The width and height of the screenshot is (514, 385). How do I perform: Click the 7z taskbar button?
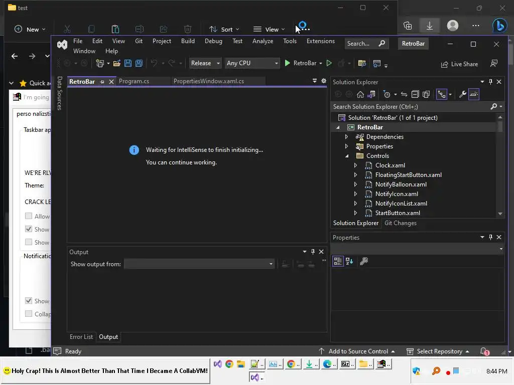point(347,364)
